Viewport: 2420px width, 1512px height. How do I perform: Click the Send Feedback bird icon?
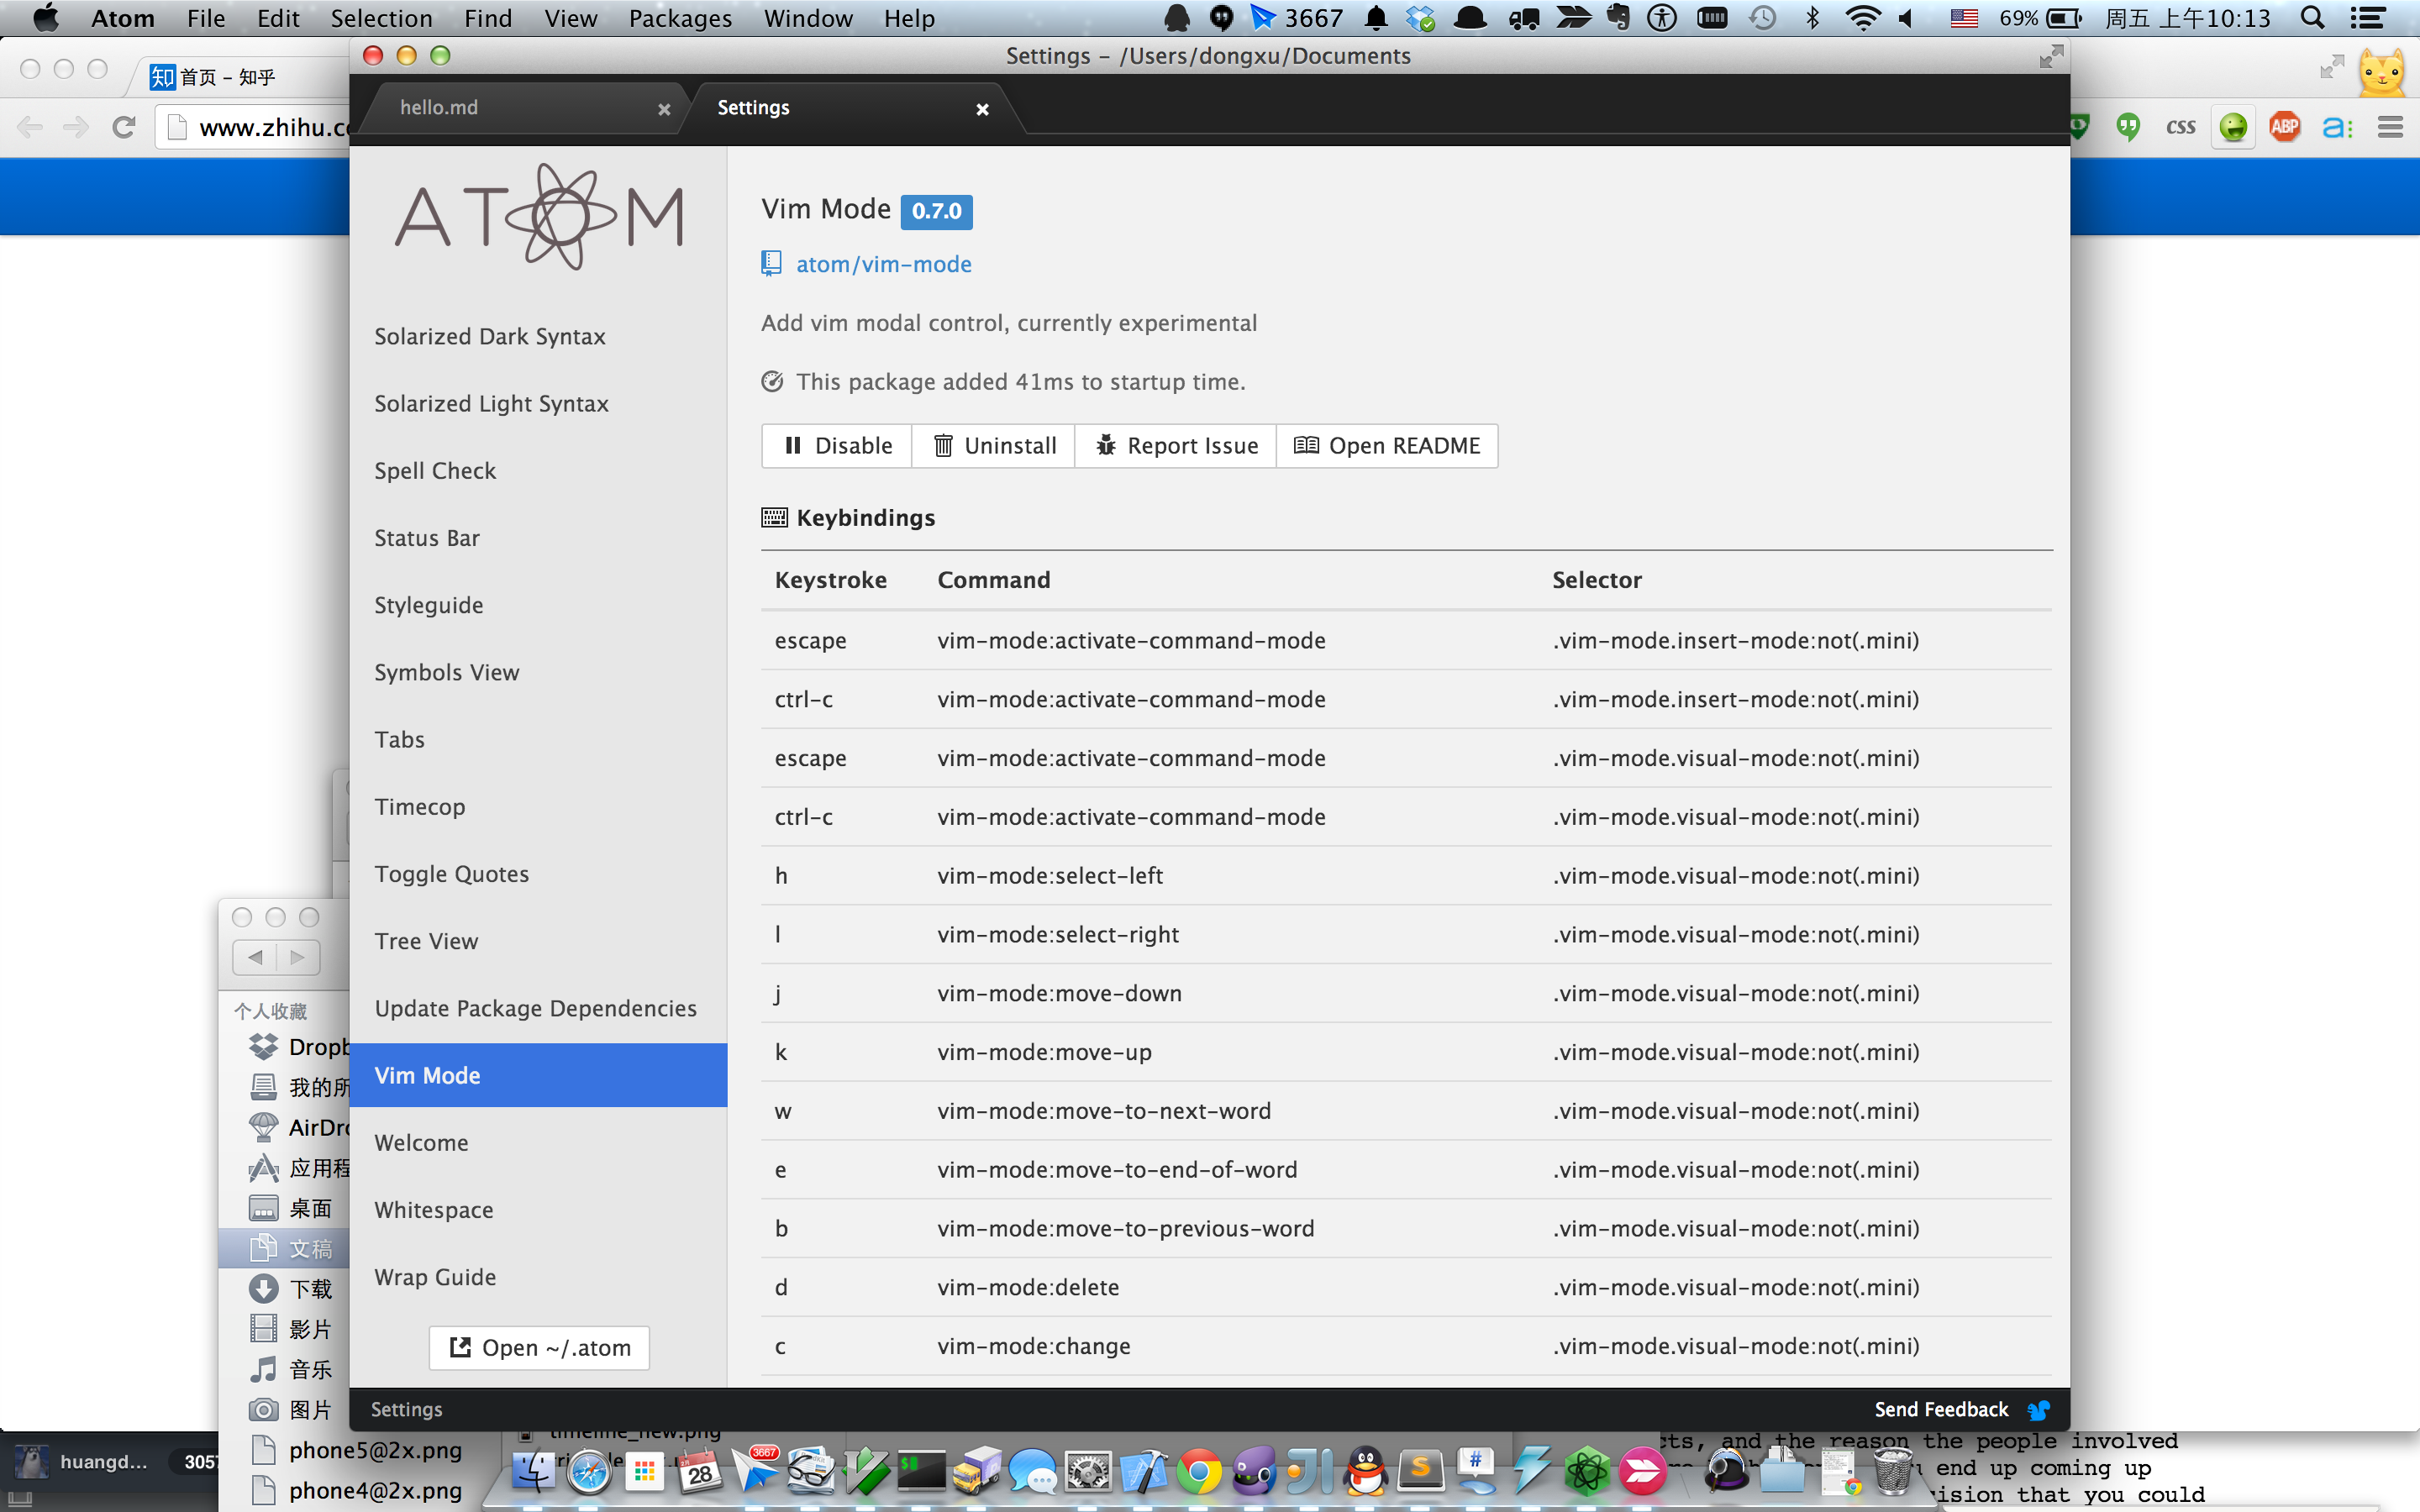(2038, 1410)
